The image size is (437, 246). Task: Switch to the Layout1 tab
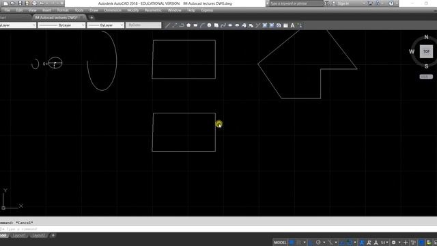(19, 235)
